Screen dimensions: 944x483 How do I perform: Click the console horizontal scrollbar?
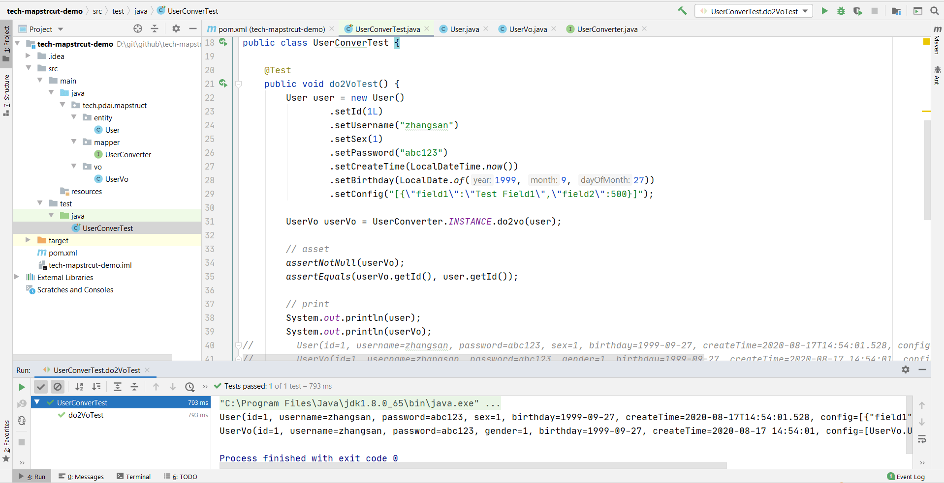tap(472, 465)
